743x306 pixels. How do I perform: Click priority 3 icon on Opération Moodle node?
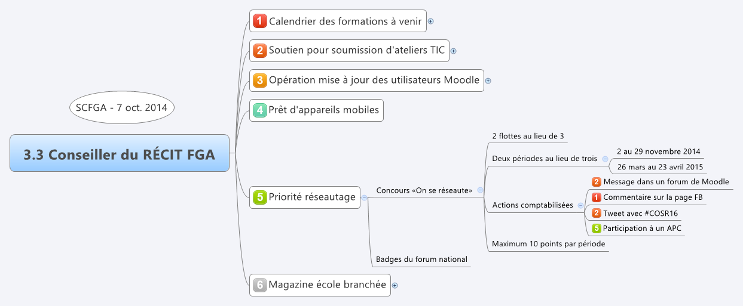tap(259, 80)
